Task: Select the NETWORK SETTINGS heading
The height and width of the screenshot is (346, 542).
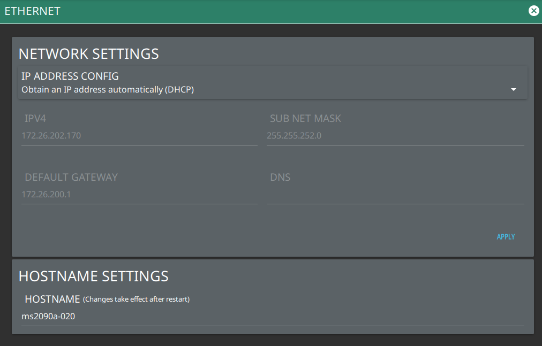Action: click(x=89, y=54)
